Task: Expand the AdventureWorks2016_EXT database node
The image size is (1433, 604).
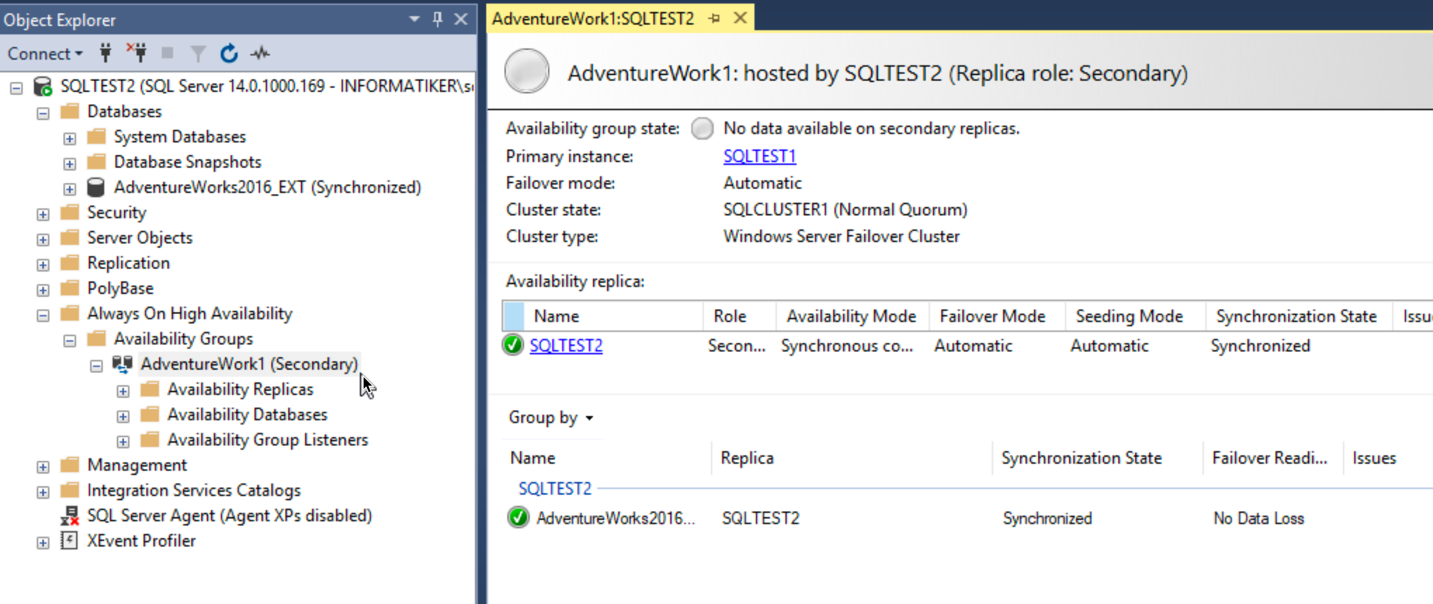Action: pyautogui.click(x=69, y=189)
